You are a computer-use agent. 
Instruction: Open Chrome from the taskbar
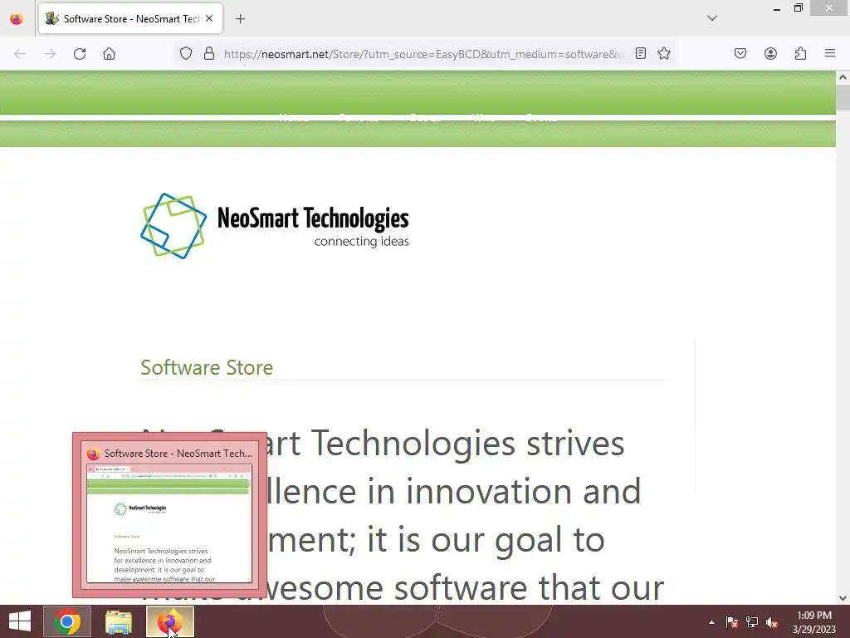point(66,621)
